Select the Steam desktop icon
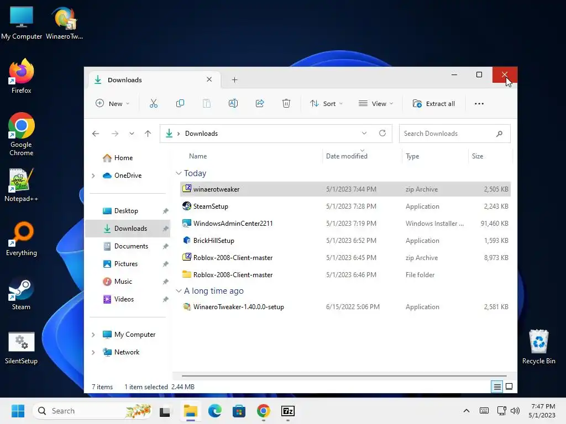566x424 pixels. pyautogui.click(x=22, y=293)
